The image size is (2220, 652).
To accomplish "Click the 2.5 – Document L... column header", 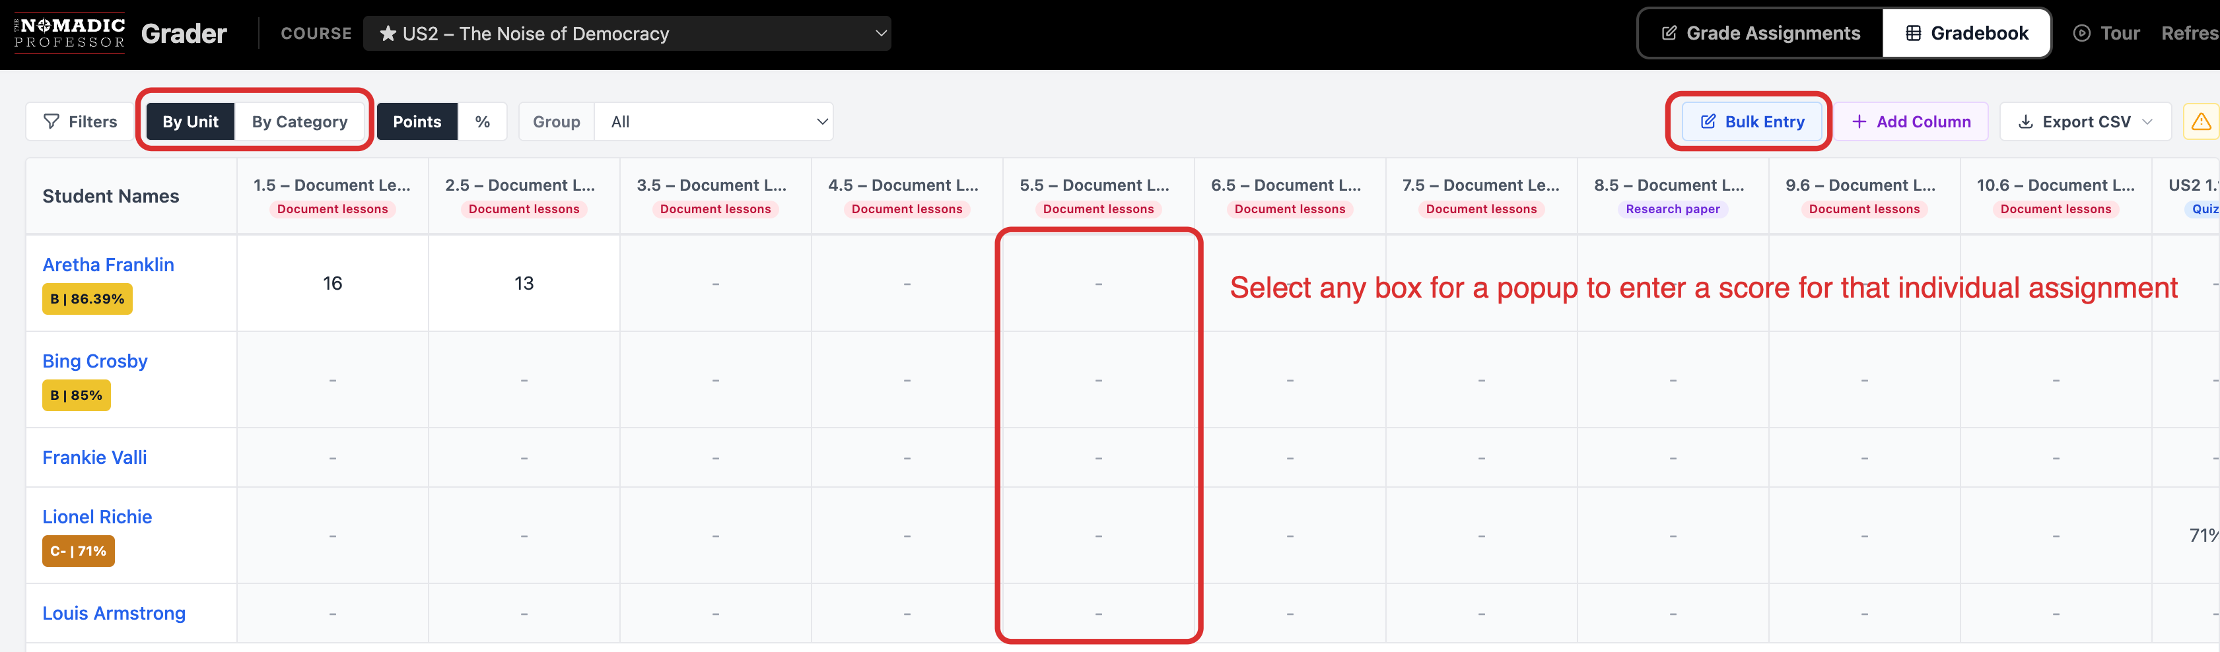I will 524,197.
